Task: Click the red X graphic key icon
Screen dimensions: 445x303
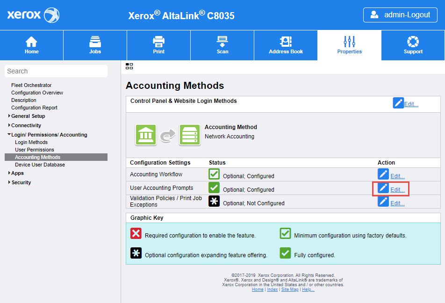Action: (x=136, y=233)
